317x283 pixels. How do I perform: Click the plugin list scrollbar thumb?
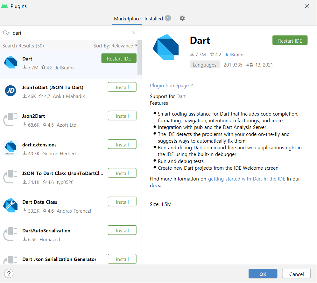pos(139,58)
